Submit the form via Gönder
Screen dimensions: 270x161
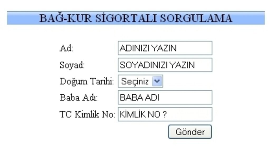tap(190, 132)
